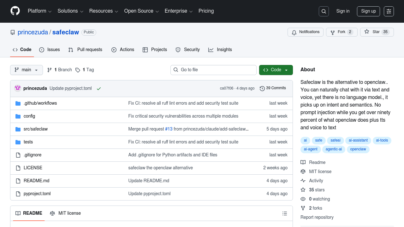Click the green CI status checkmark

tap(99, 89)
